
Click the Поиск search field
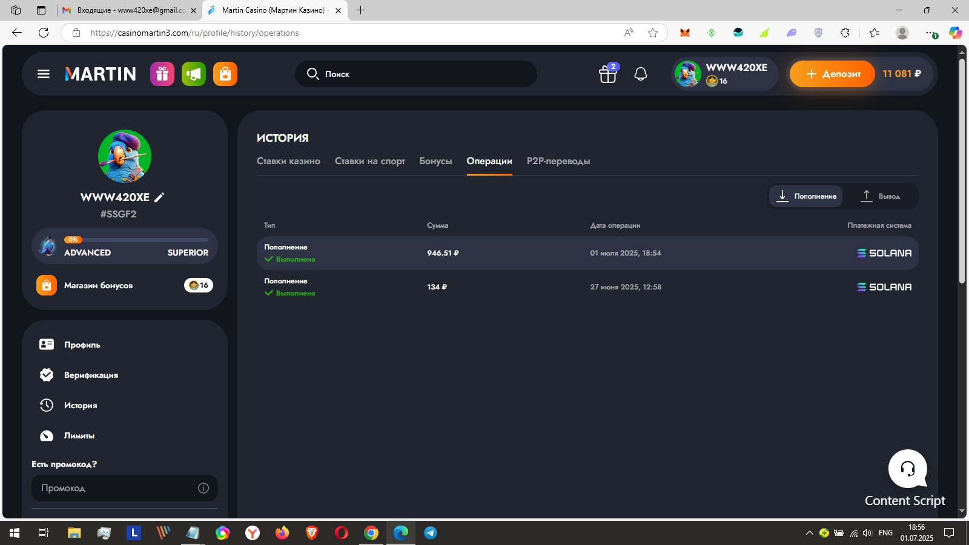coord(416,74)
